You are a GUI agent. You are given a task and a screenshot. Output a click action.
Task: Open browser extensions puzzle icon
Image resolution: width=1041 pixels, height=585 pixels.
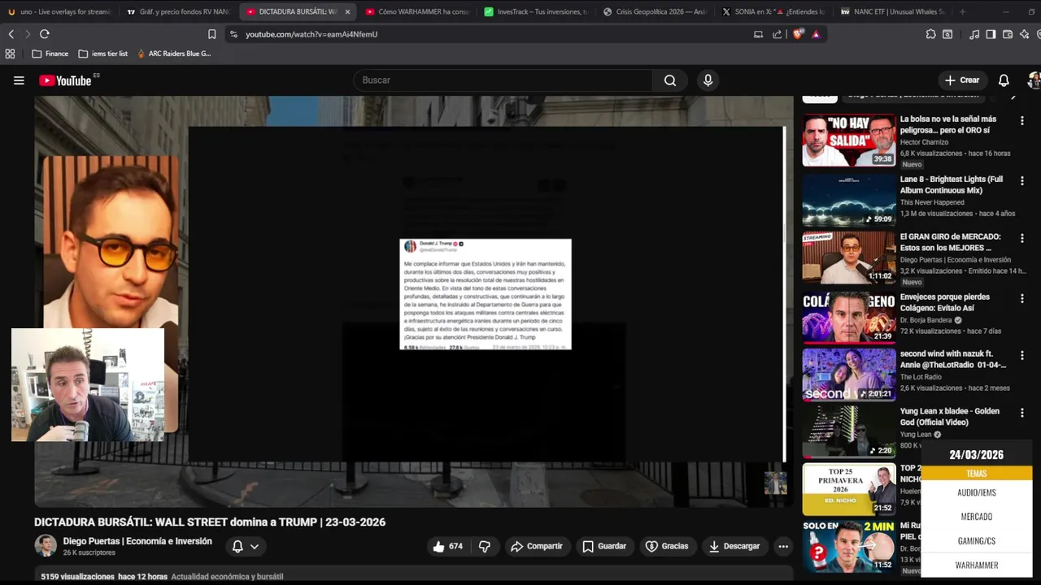pyautogui.click(x=930, y=34)
